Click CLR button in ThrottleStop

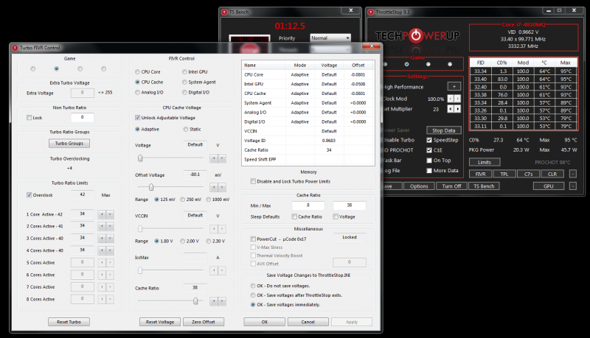tap(552, 175)
